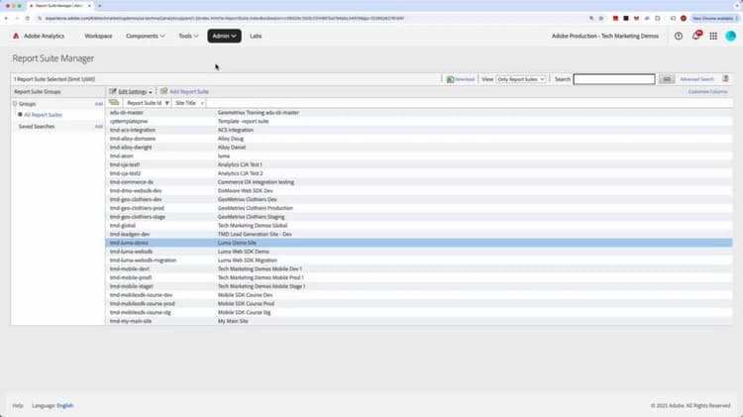Sort by Report Suite Id column header
Viewport: 743px width, 417px height.
click(x=147, y=103)
